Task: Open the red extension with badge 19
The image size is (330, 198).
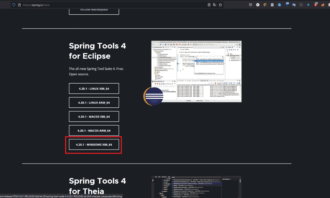Action: tap(316, 5)
